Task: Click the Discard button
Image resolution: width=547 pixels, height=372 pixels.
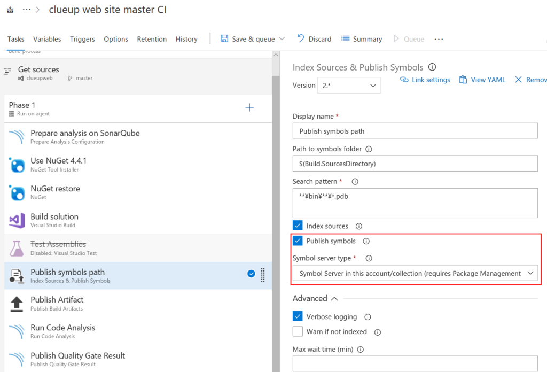Action: 314,38
